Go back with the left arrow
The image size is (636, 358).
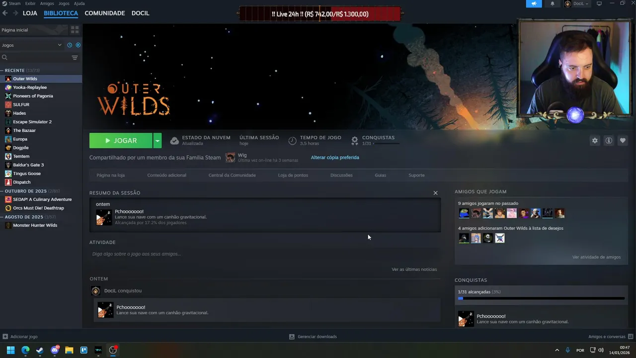pyautogui.click(x=5, y=13)
